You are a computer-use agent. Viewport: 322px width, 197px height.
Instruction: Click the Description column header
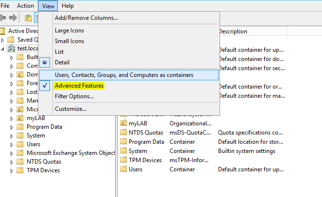(233, 31)
